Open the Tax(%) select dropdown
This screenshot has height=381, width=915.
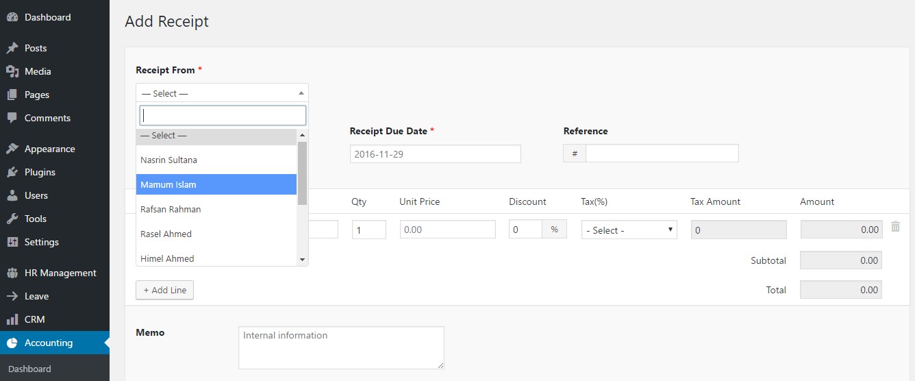tap(629, 230)
